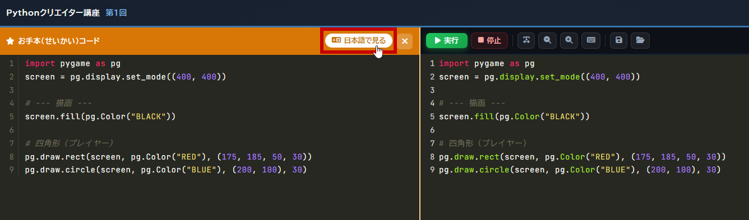Click editor line 5 screen.fill code
Image resolution: width=749 pixels, height=220 pixels.
(x=514, y=116)
